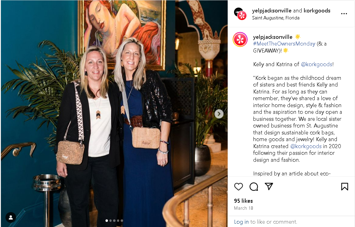The height and width of the screenshot is (227, 355).
Task: Open comments via speech bubble icon
Action: click(x=253, y=187)
